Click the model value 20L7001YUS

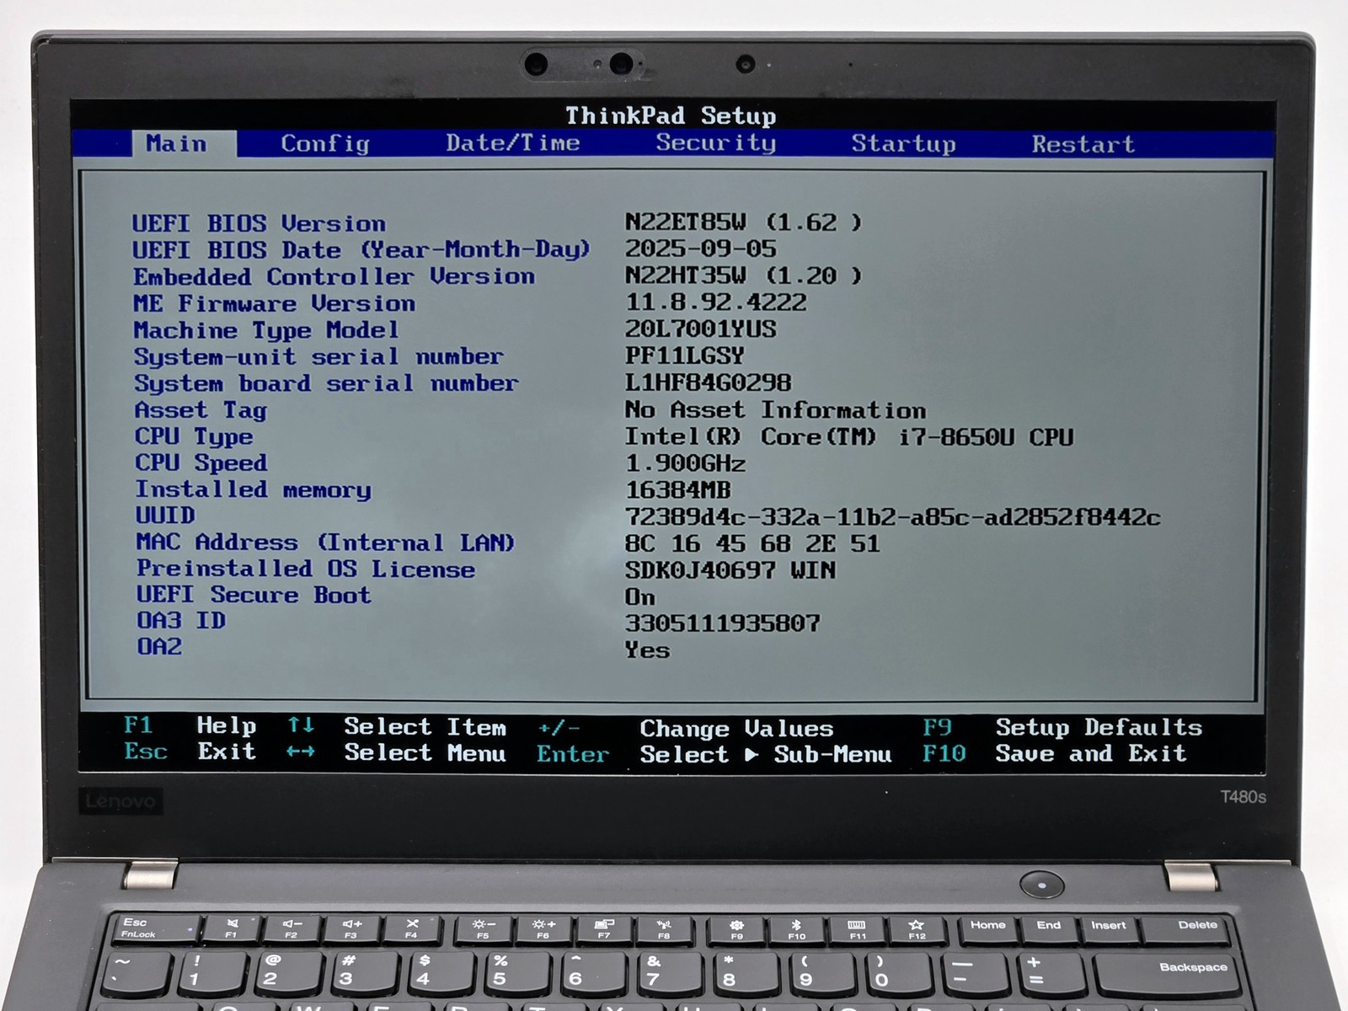(700, 329)
